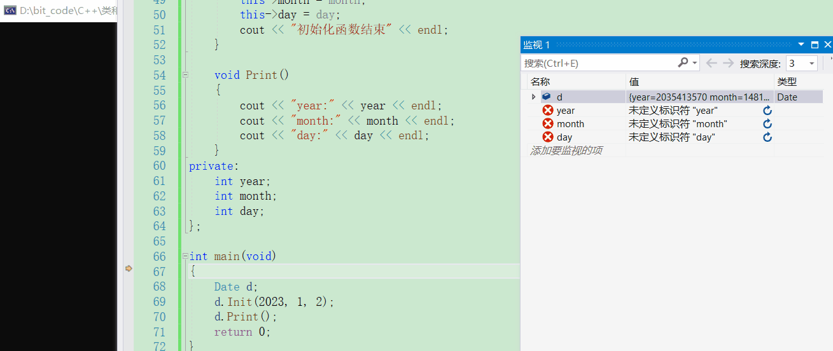Click line number 66 in the gutter

click(159, 256)
